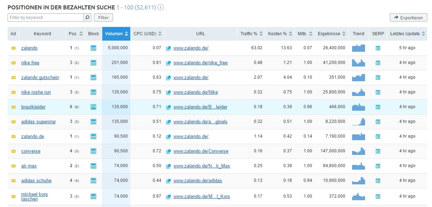
Task: View SERP snapshot for adidas schuhe keyword
Action: point(378,180)
